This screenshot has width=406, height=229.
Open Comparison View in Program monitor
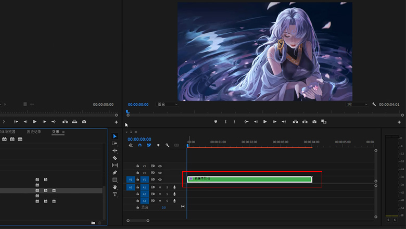(324, 122)
